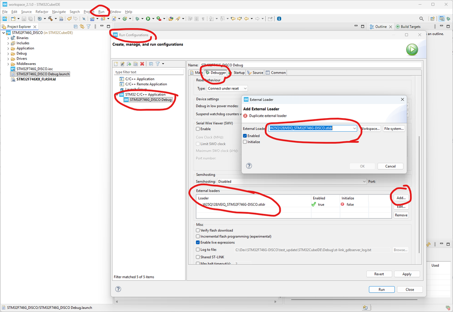
Task: Click Collapse All icon in Run Configurations
Action: pos(151,64)
